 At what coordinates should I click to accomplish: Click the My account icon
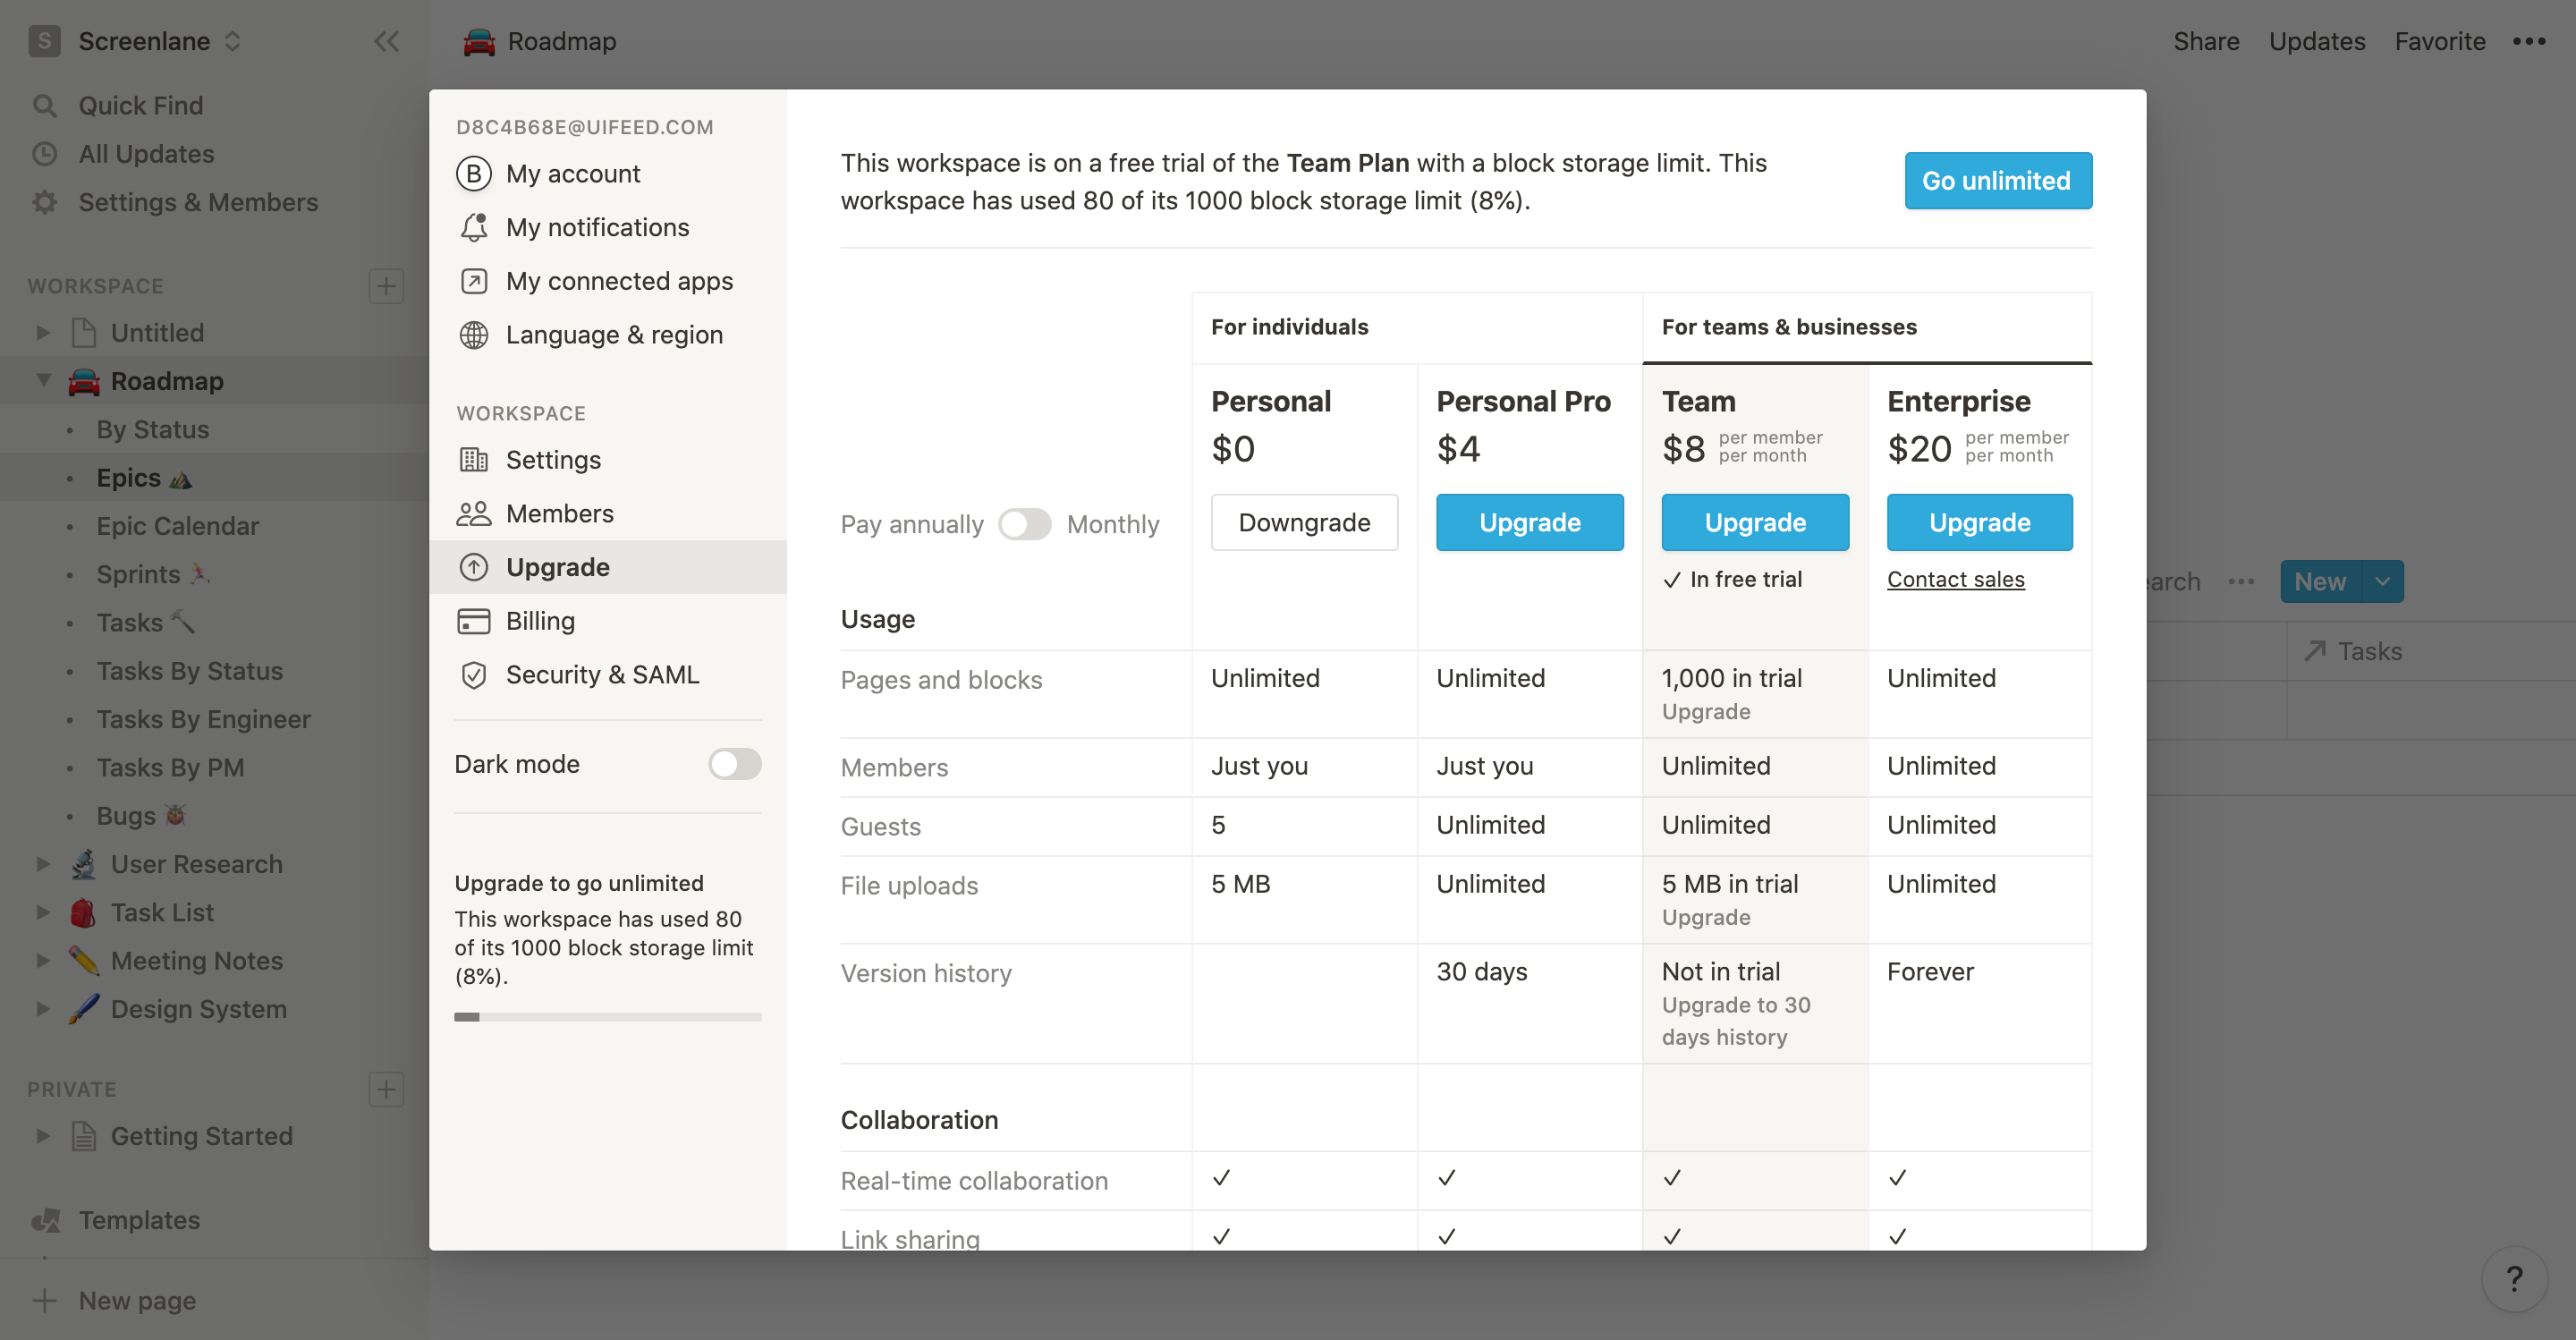pos(474,172)
